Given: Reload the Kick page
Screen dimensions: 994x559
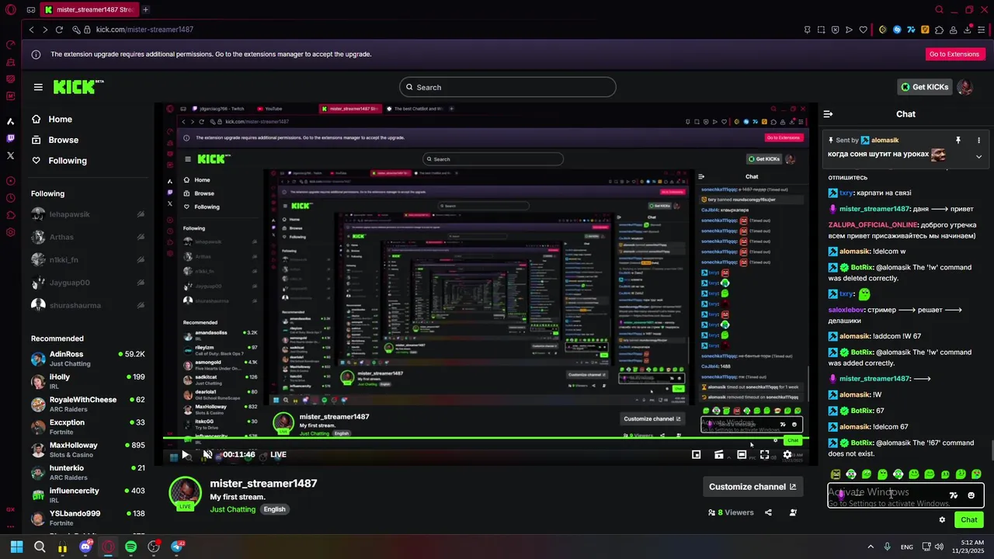Looking at the screenshot, I should click(59, 30).
